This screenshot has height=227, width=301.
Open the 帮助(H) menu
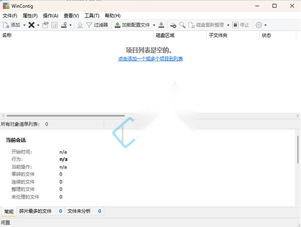[113, 16]
